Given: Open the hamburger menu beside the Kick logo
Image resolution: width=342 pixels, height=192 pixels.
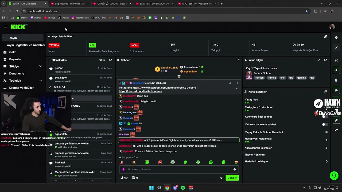Looking at the screenshot, I should pos(6,27).
